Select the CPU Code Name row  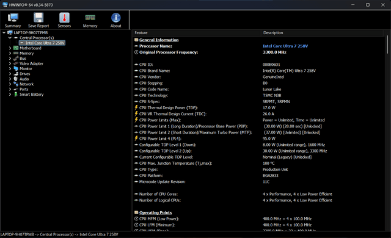click(258, 89)
